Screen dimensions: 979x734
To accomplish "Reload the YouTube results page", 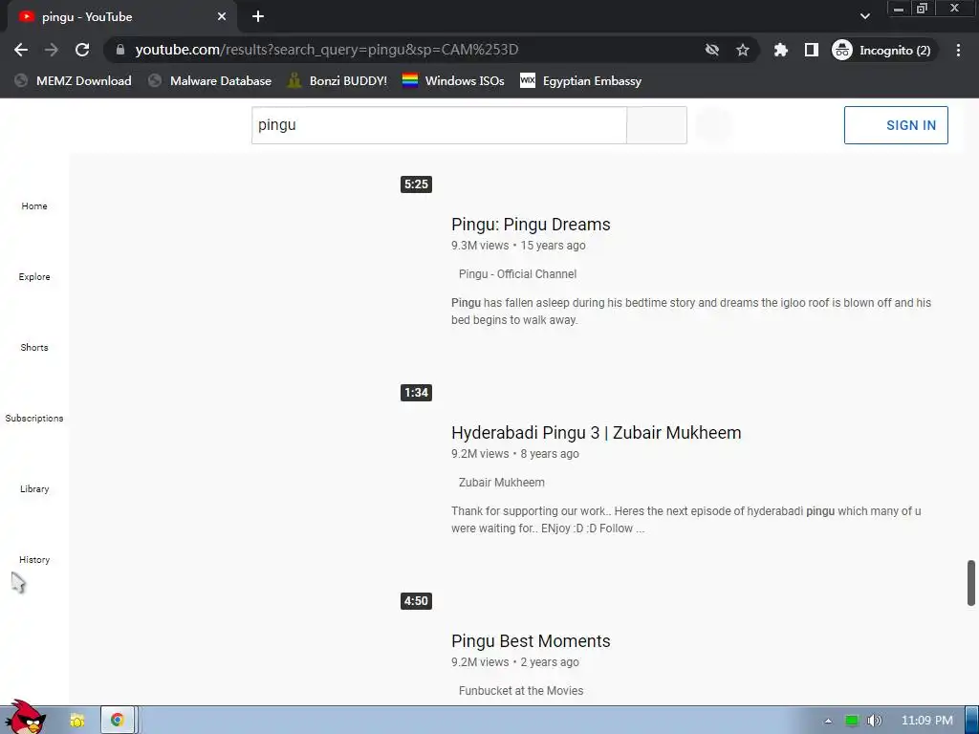I will point(82,50).
